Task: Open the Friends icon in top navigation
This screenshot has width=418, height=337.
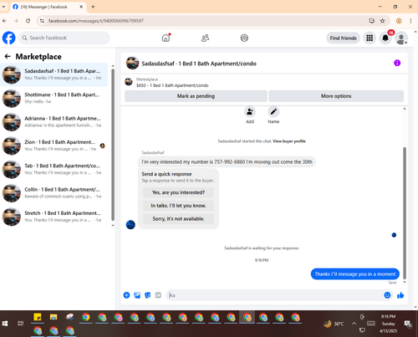Action: pos(205,38)
